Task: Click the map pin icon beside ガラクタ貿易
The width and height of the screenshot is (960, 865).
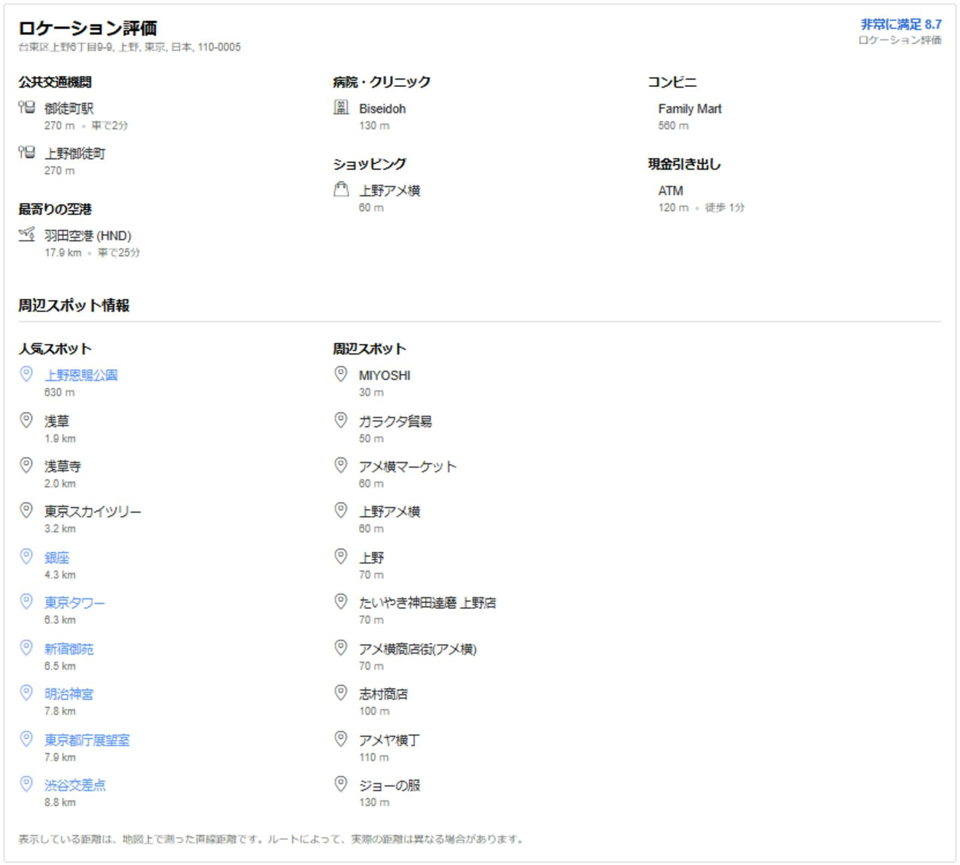Action: click(341, 420)
